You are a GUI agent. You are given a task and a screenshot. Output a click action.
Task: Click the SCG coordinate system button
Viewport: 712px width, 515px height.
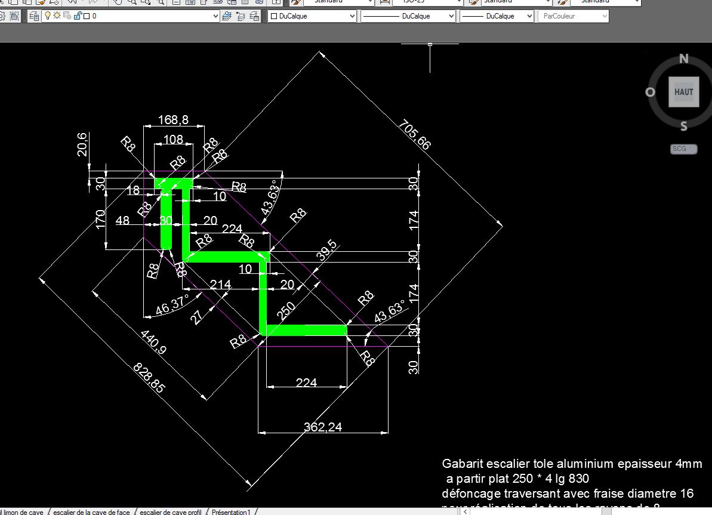point(683,149)
